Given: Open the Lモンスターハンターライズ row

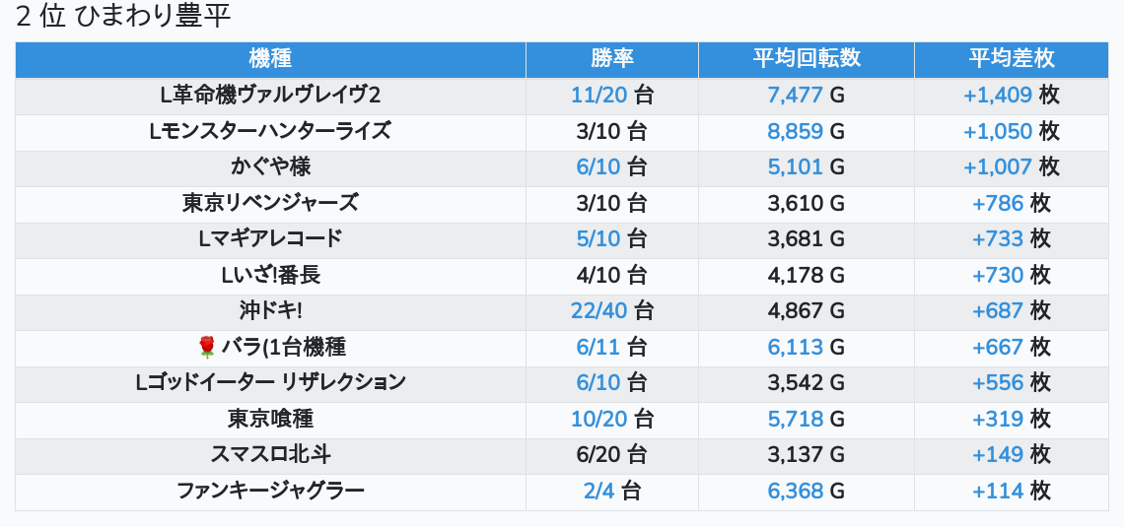Looking at the screenshot, I should point(270,131).
